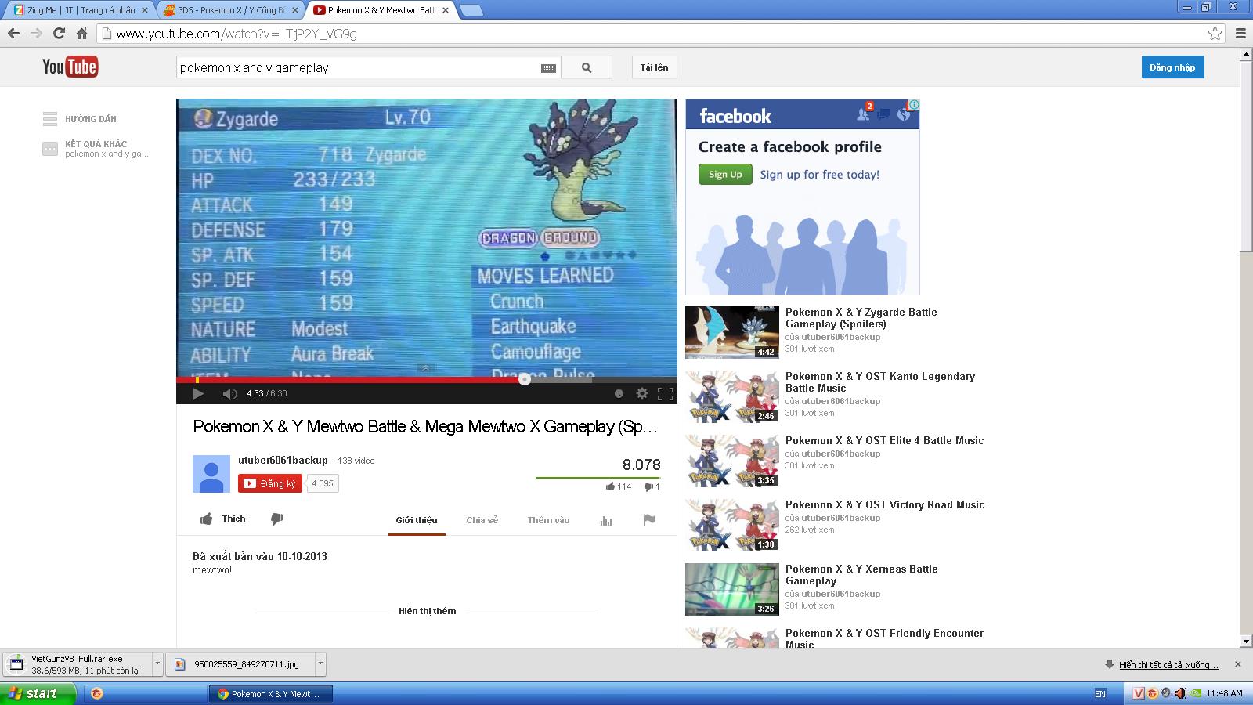Screen dimensions: 1253x705
Task: Click the video progress bar scrubber
Action: click(x=525, y=380)
